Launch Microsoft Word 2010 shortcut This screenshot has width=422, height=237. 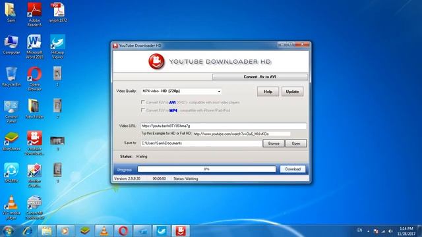[34, 47]
